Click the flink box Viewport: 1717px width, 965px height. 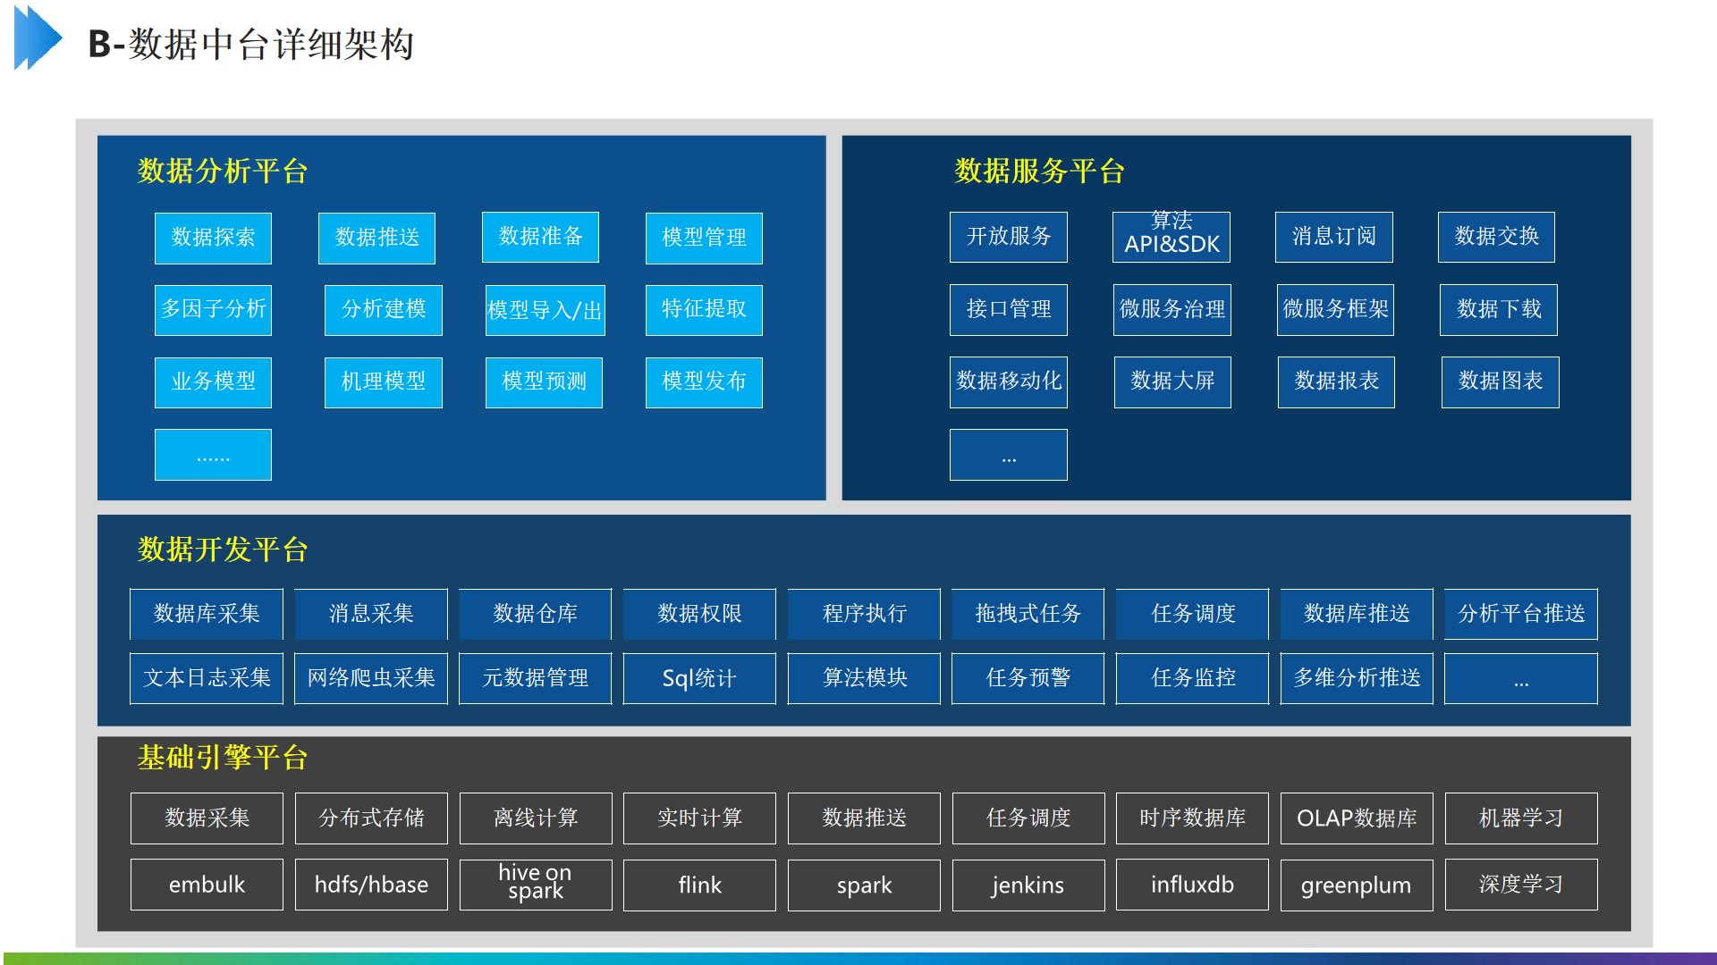point(699,885)
